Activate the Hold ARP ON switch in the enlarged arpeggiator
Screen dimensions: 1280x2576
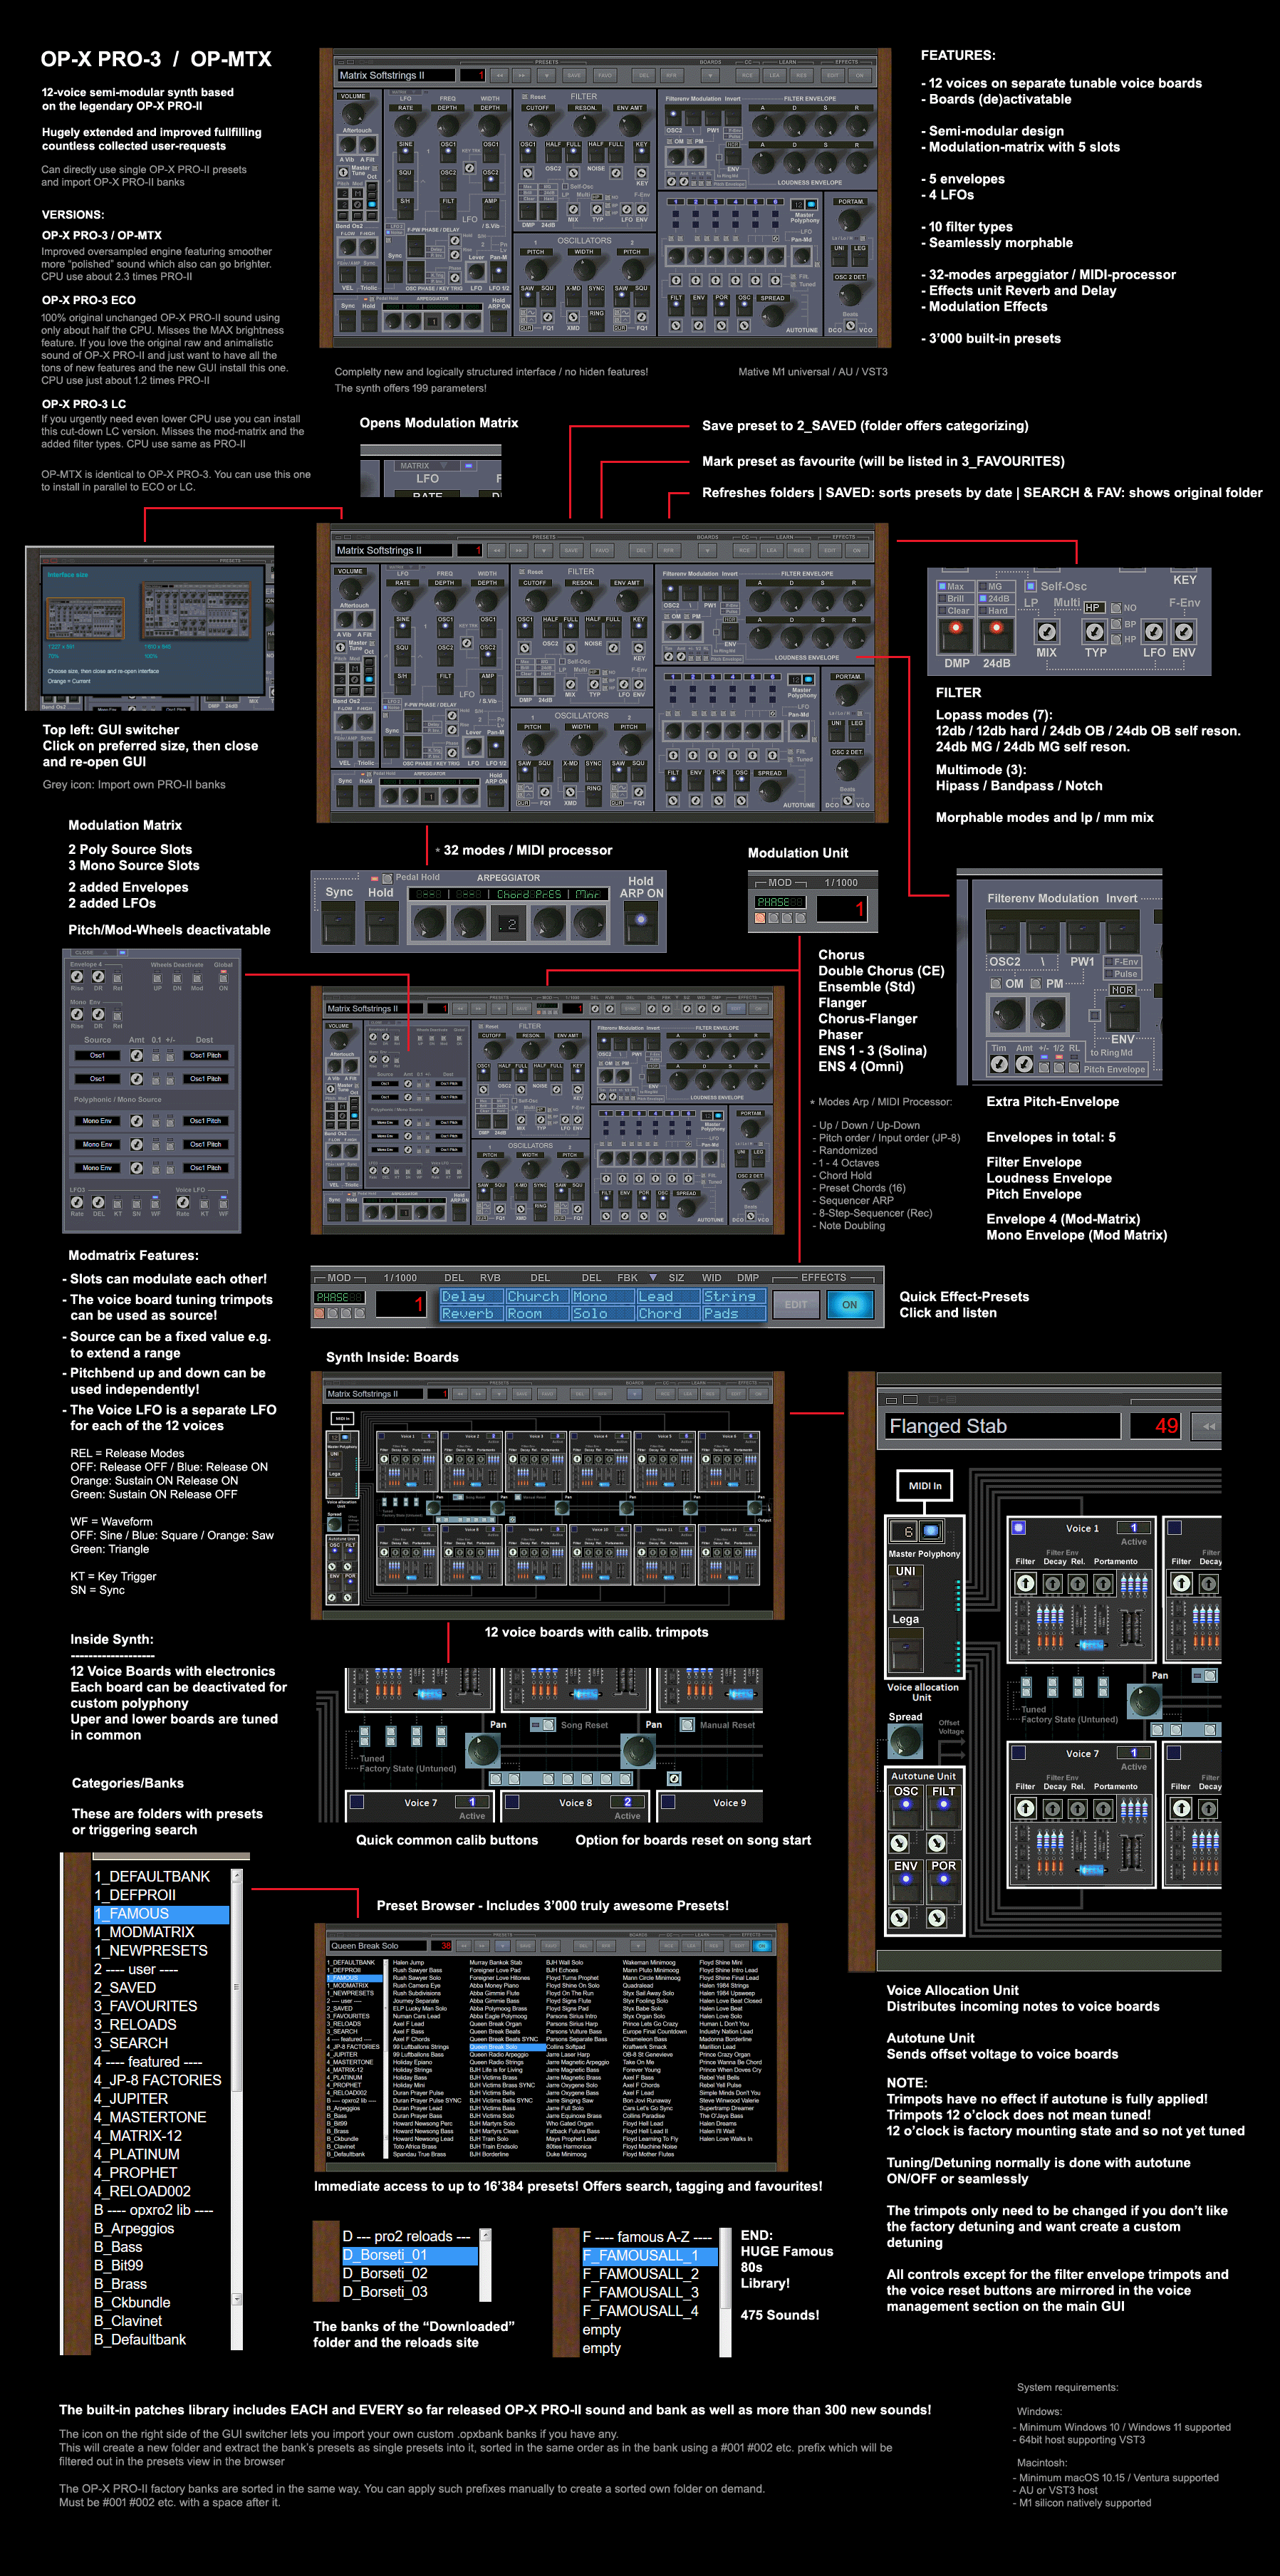coord(640,923)
